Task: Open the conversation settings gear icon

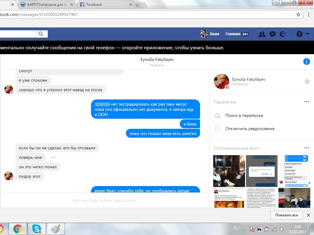Action: pos(307,81)
